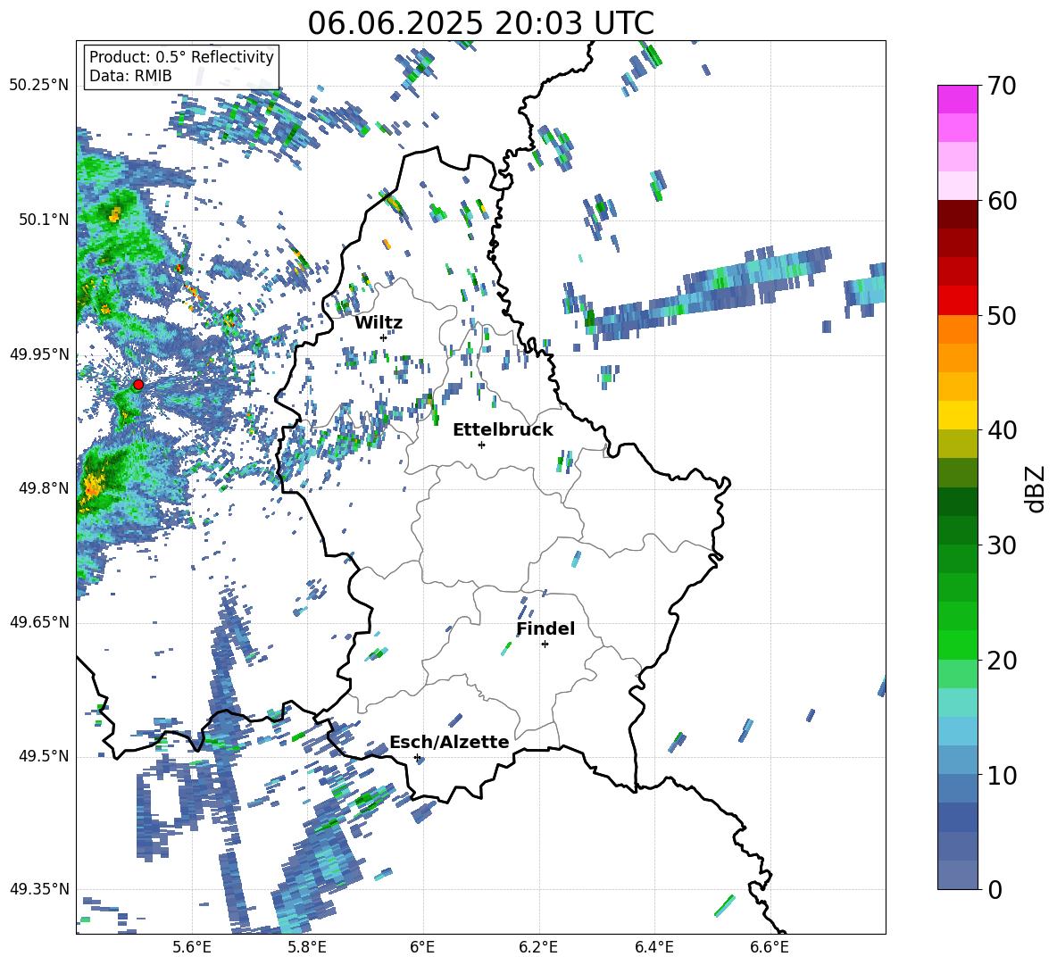Click the Esch/Alzette station cross marker
The width and height of the screenshot is (1057, 965).
pyautogui.click(x=417, y=757)
